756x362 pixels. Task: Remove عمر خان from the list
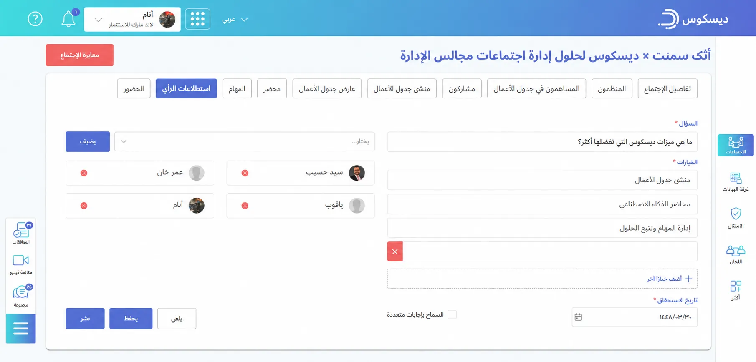pos(84,173)
